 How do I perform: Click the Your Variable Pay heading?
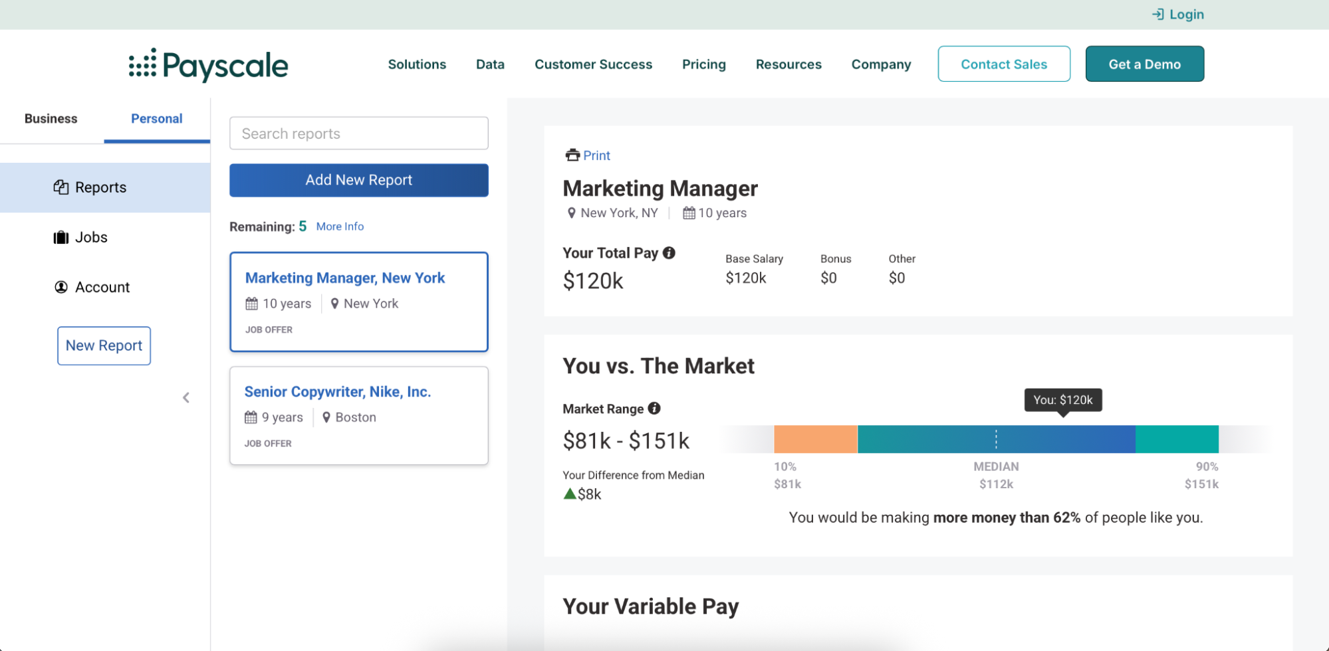click(x=651, y=606)
